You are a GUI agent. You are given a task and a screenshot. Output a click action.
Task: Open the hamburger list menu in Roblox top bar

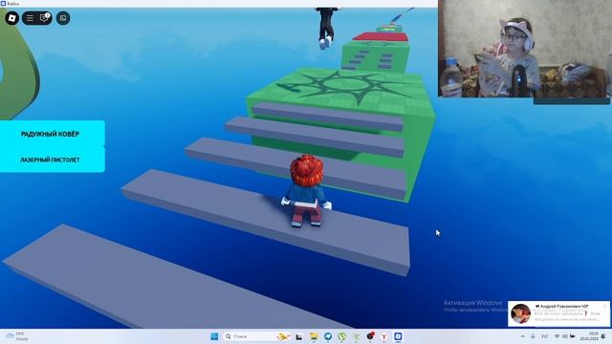pyautogui.click(x=30, y=18)
